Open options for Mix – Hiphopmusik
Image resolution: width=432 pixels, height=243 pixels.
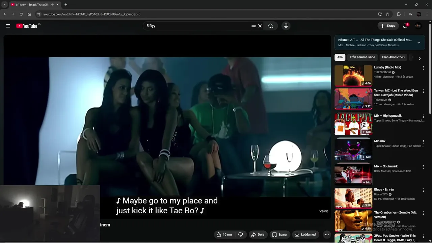point(423,116)
